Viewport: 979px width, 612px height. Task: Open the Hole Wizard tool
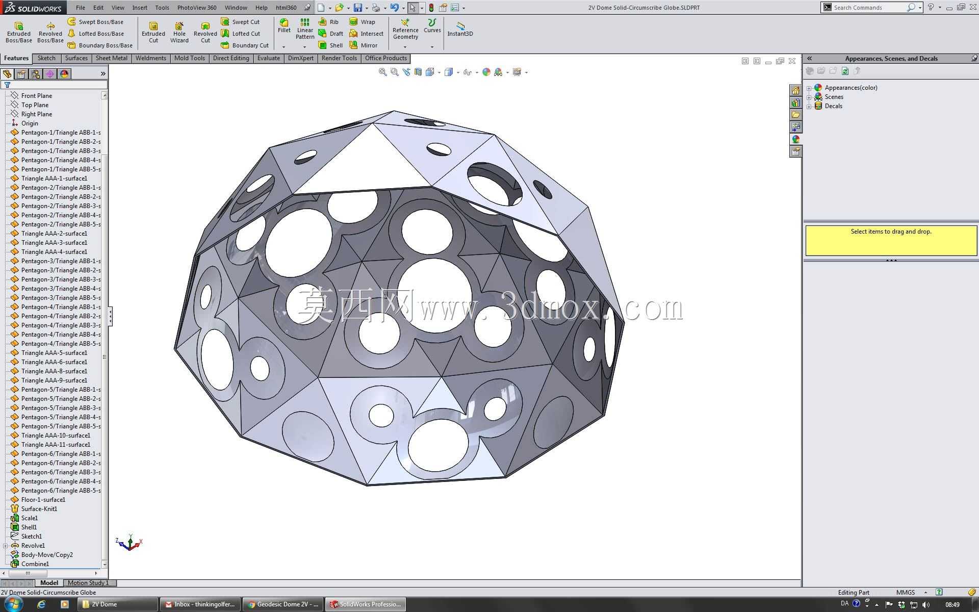tap(179, 32)
